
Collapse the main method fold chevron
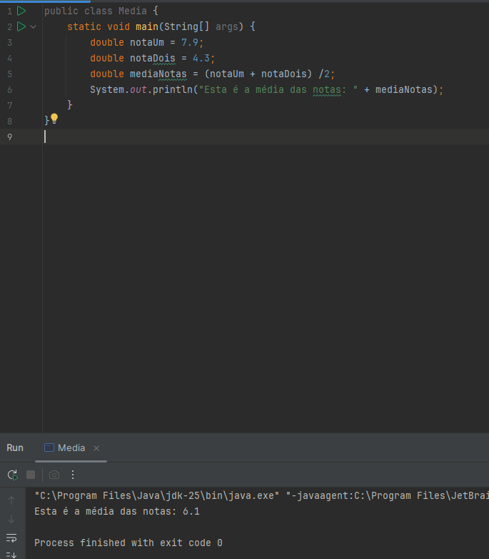[33, 26]
